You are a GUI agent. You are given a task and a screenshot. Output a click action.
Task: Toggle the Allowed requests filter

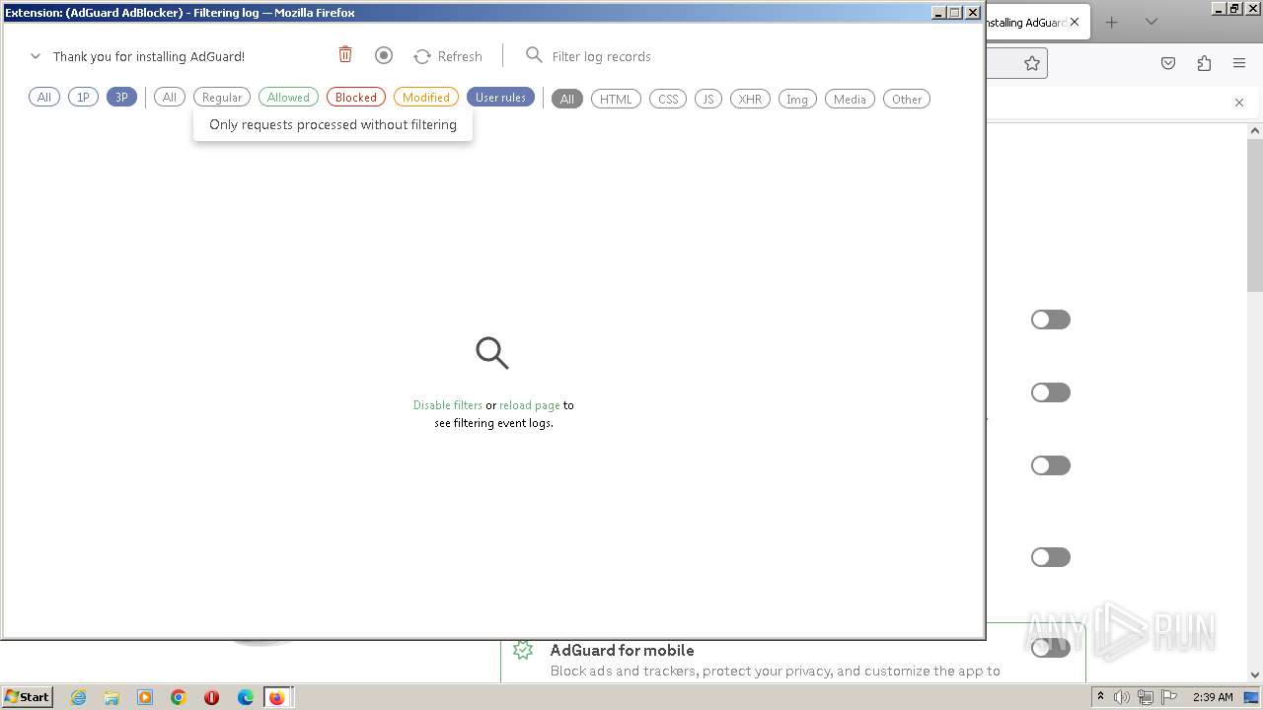point(288,97)
